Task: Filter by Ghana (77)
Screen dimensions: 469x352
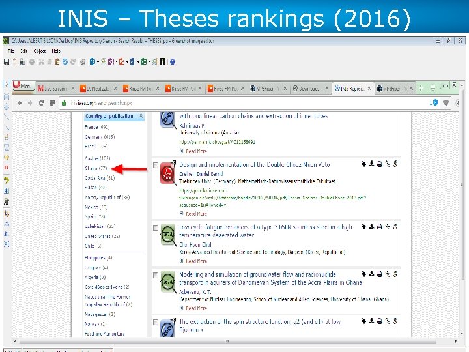Action: 96,168
